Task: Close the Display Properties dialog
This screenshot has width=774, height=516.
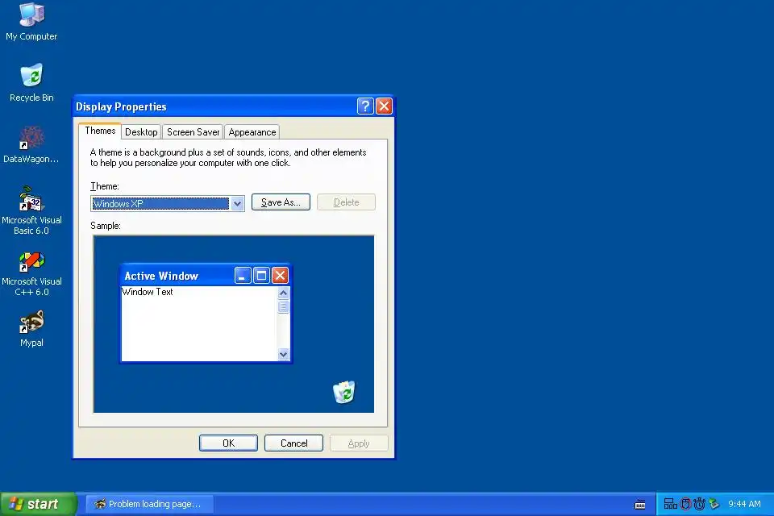Action: [x=384, y=106]
